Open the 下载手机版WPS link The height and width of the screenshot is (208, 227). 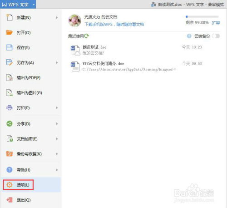(x=114, y=24)
